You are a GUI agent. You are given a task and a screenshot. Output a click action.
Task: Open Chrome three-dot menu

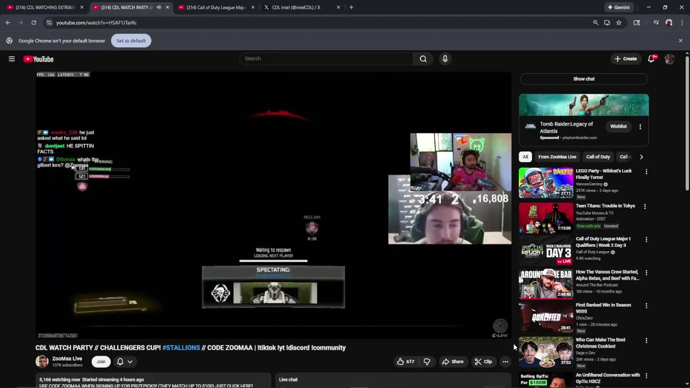(682, 23)
